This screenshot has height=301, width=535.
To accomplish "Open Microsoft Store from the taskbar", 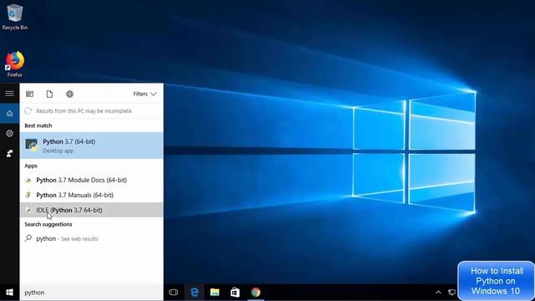I will point(235,293).
